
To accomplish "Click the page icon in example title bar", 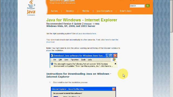I will point(52,56).
